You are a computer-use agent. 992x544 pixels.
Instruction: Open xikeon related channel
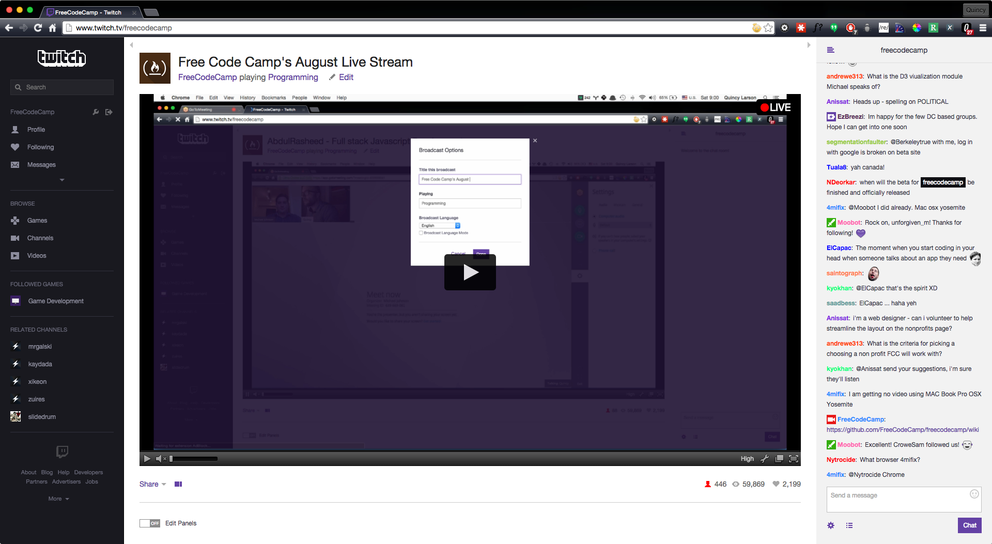pyautogui.click(x=37, y=382)
